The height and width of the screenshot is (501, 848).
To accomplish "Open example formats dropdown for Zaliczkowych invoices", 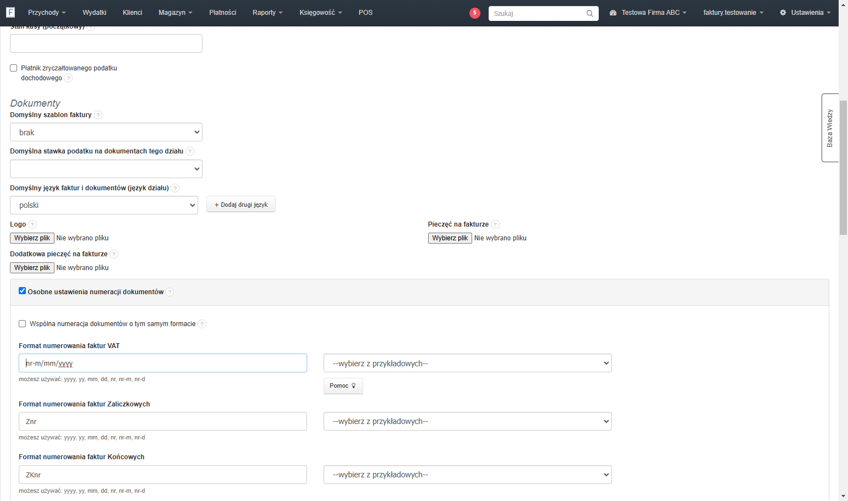I will point(468,421).
